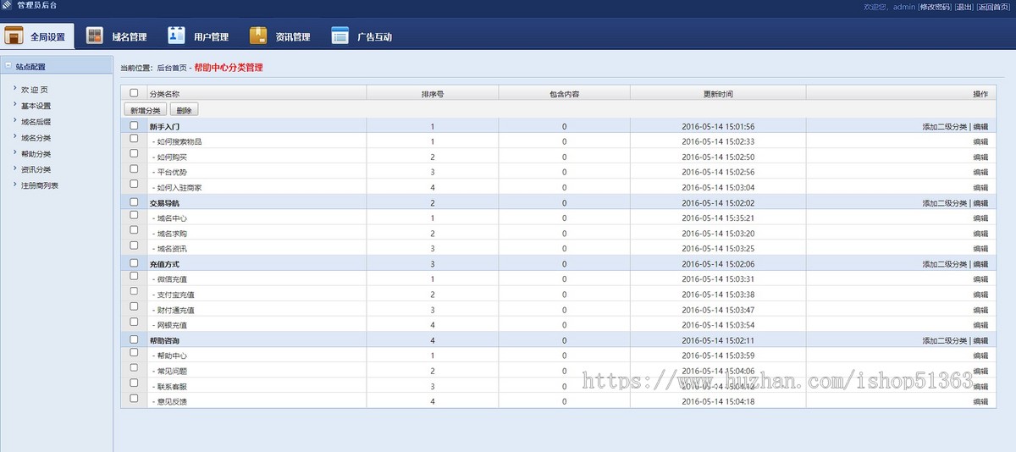Click 编辑 in the 域名资讯 row
The height and width of the screenshot is (452, 1016).
pyautogui.click(x=980, y=249)
